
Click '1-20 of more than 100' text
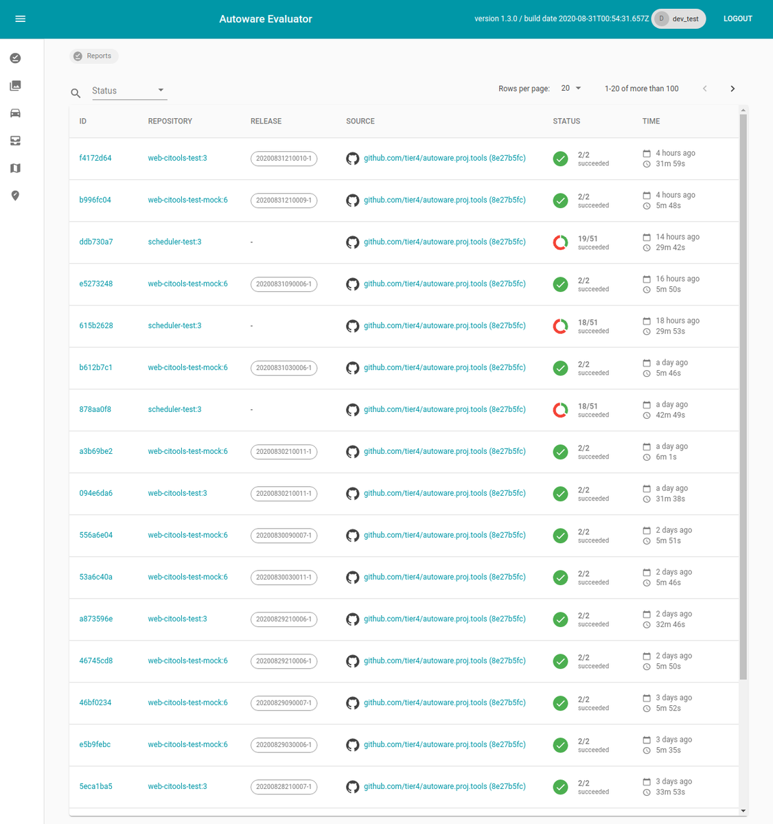click(642, 89)
